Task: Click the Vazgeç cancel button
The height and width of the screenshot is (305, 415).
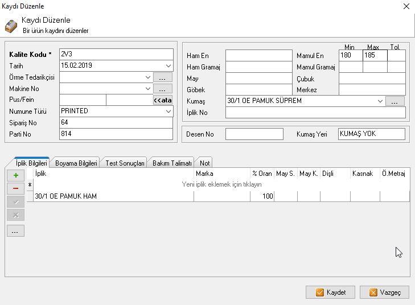Action: click(384, 292)
